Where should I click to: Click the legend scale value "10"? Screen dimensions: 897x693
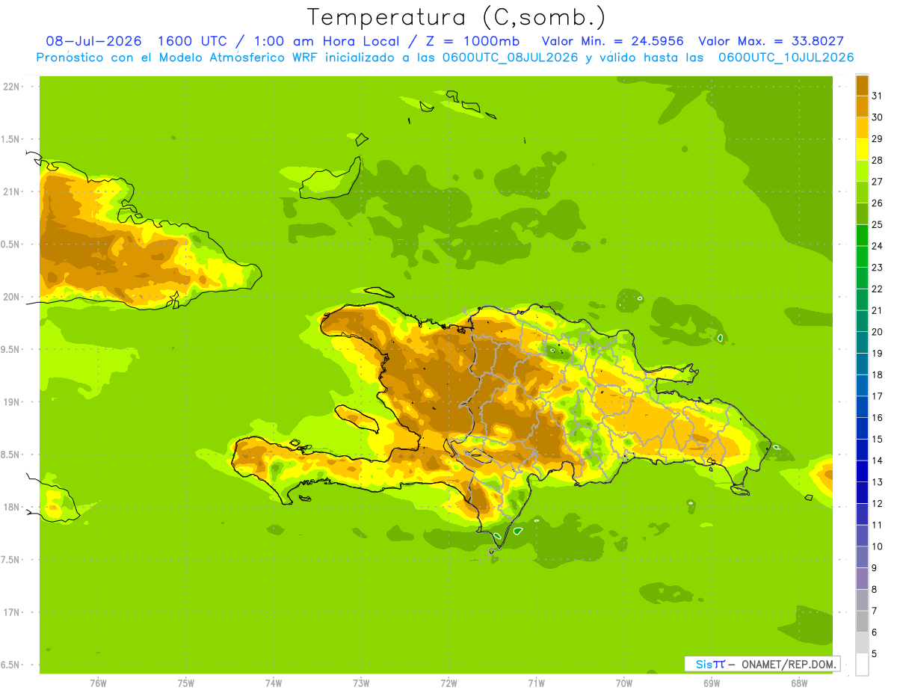877,546
